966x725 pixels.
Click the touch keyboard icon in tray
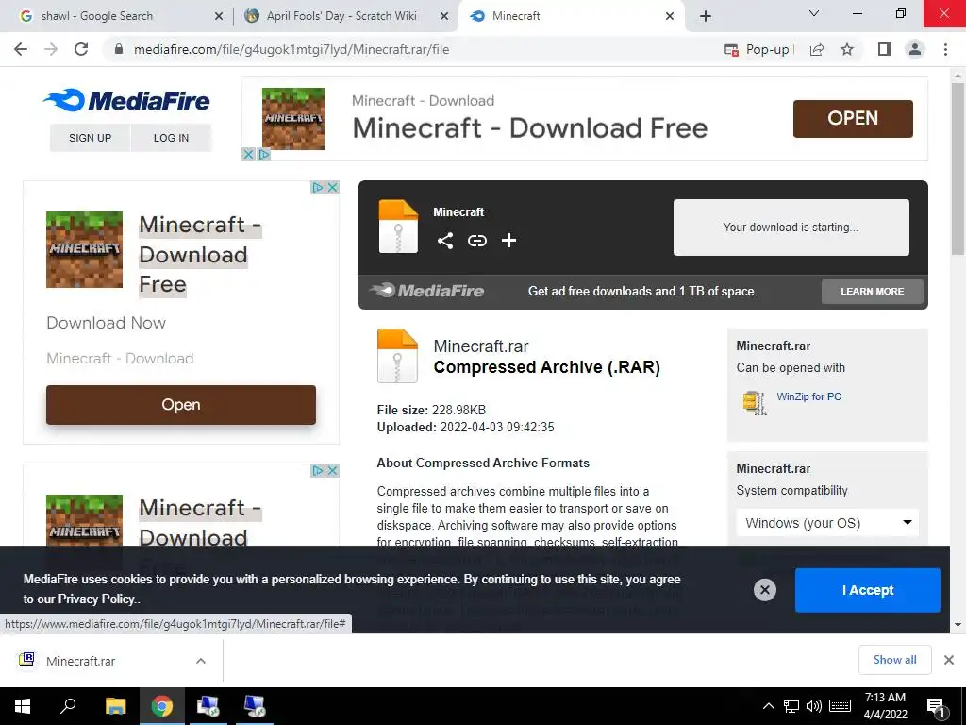(x=841, y=706)
